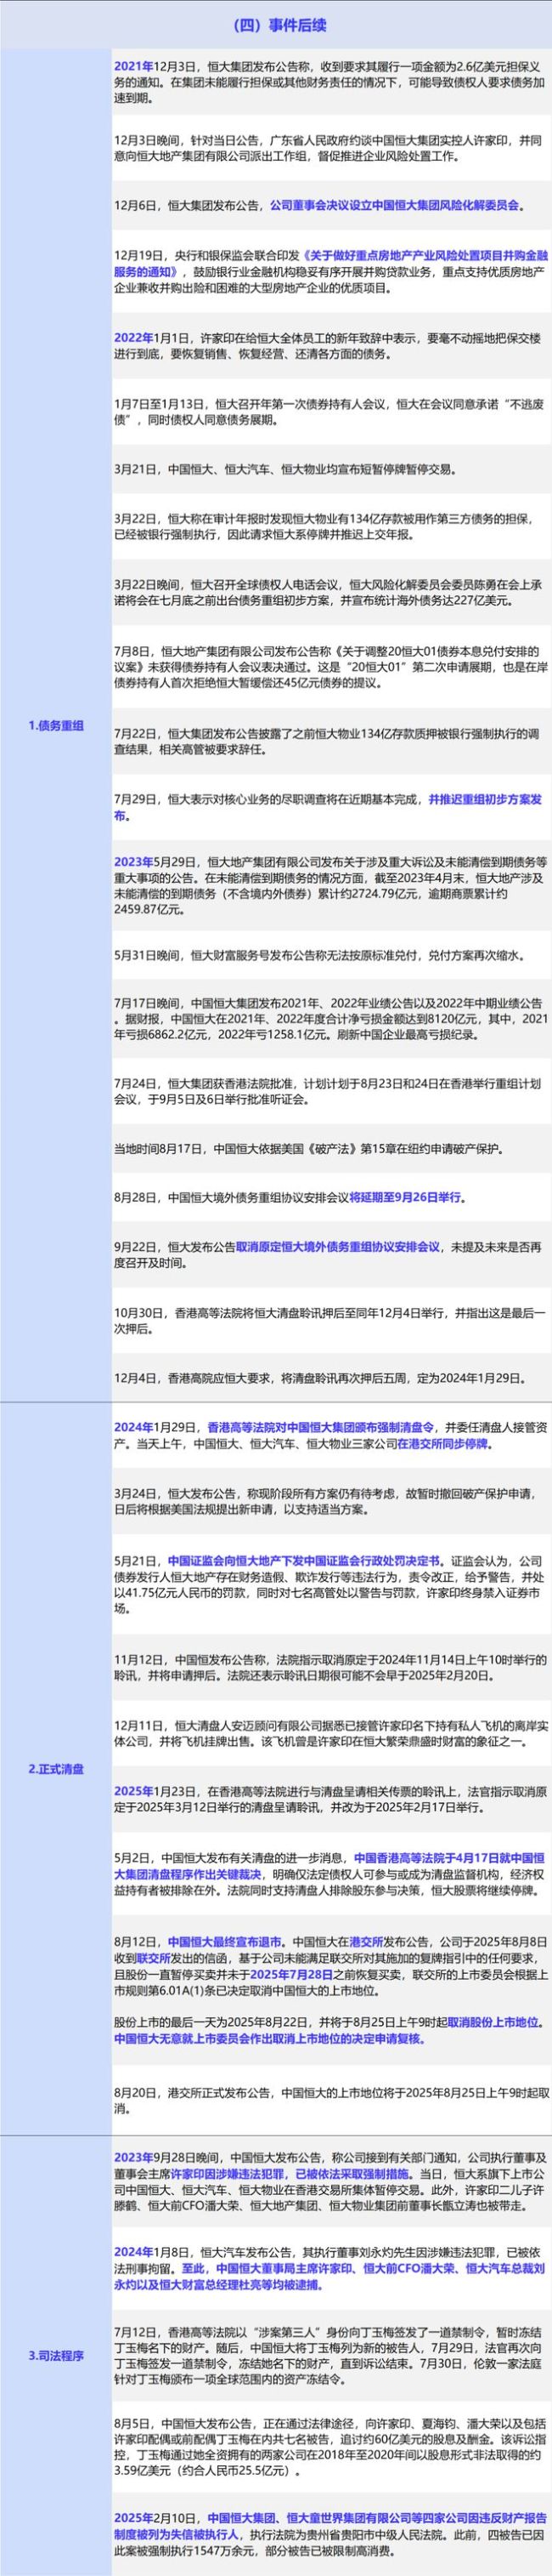Open link "取消原定恒大境外债务重组协议安排会议"

tap(337, 1247)
